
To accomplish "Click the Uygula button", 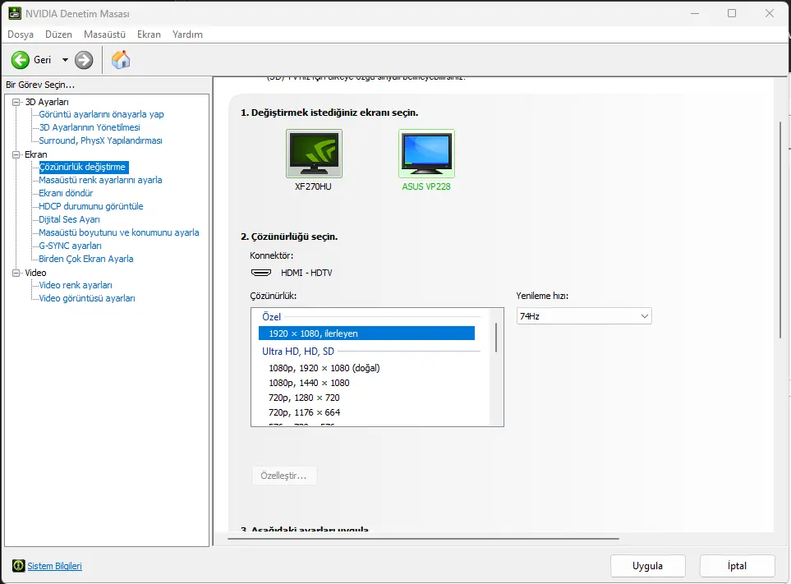I will (x=648, y=566).
